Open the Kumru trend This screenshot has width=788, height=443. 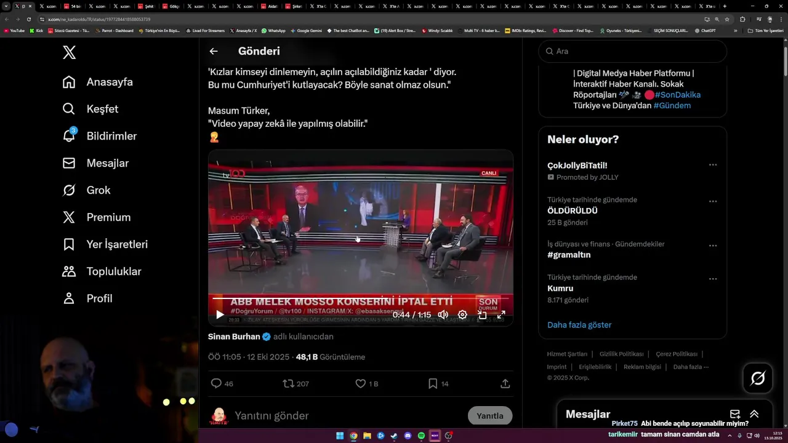point(560,288)
